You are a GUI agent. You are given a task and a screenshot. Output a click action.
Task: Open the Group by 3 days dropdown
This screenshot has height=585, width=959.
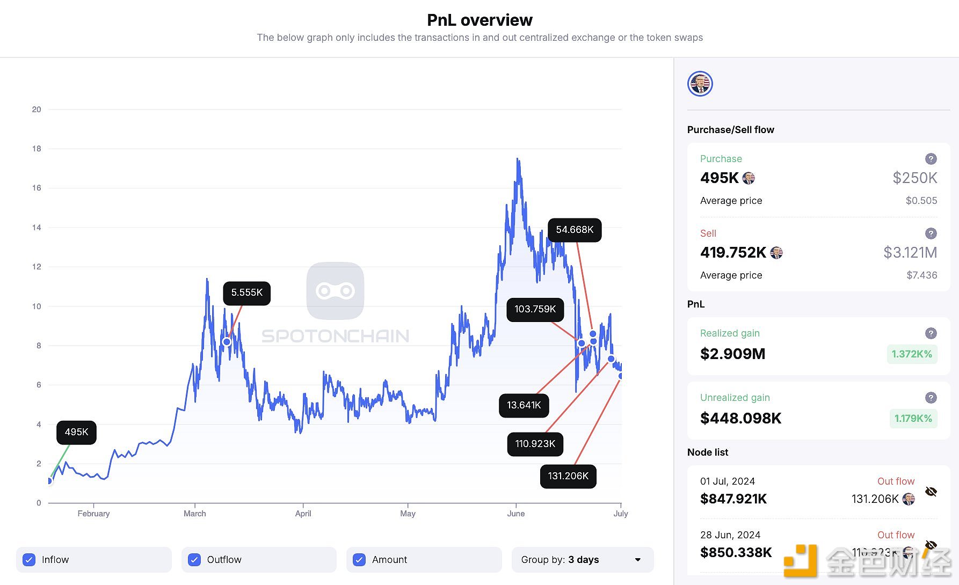[582, 560]
